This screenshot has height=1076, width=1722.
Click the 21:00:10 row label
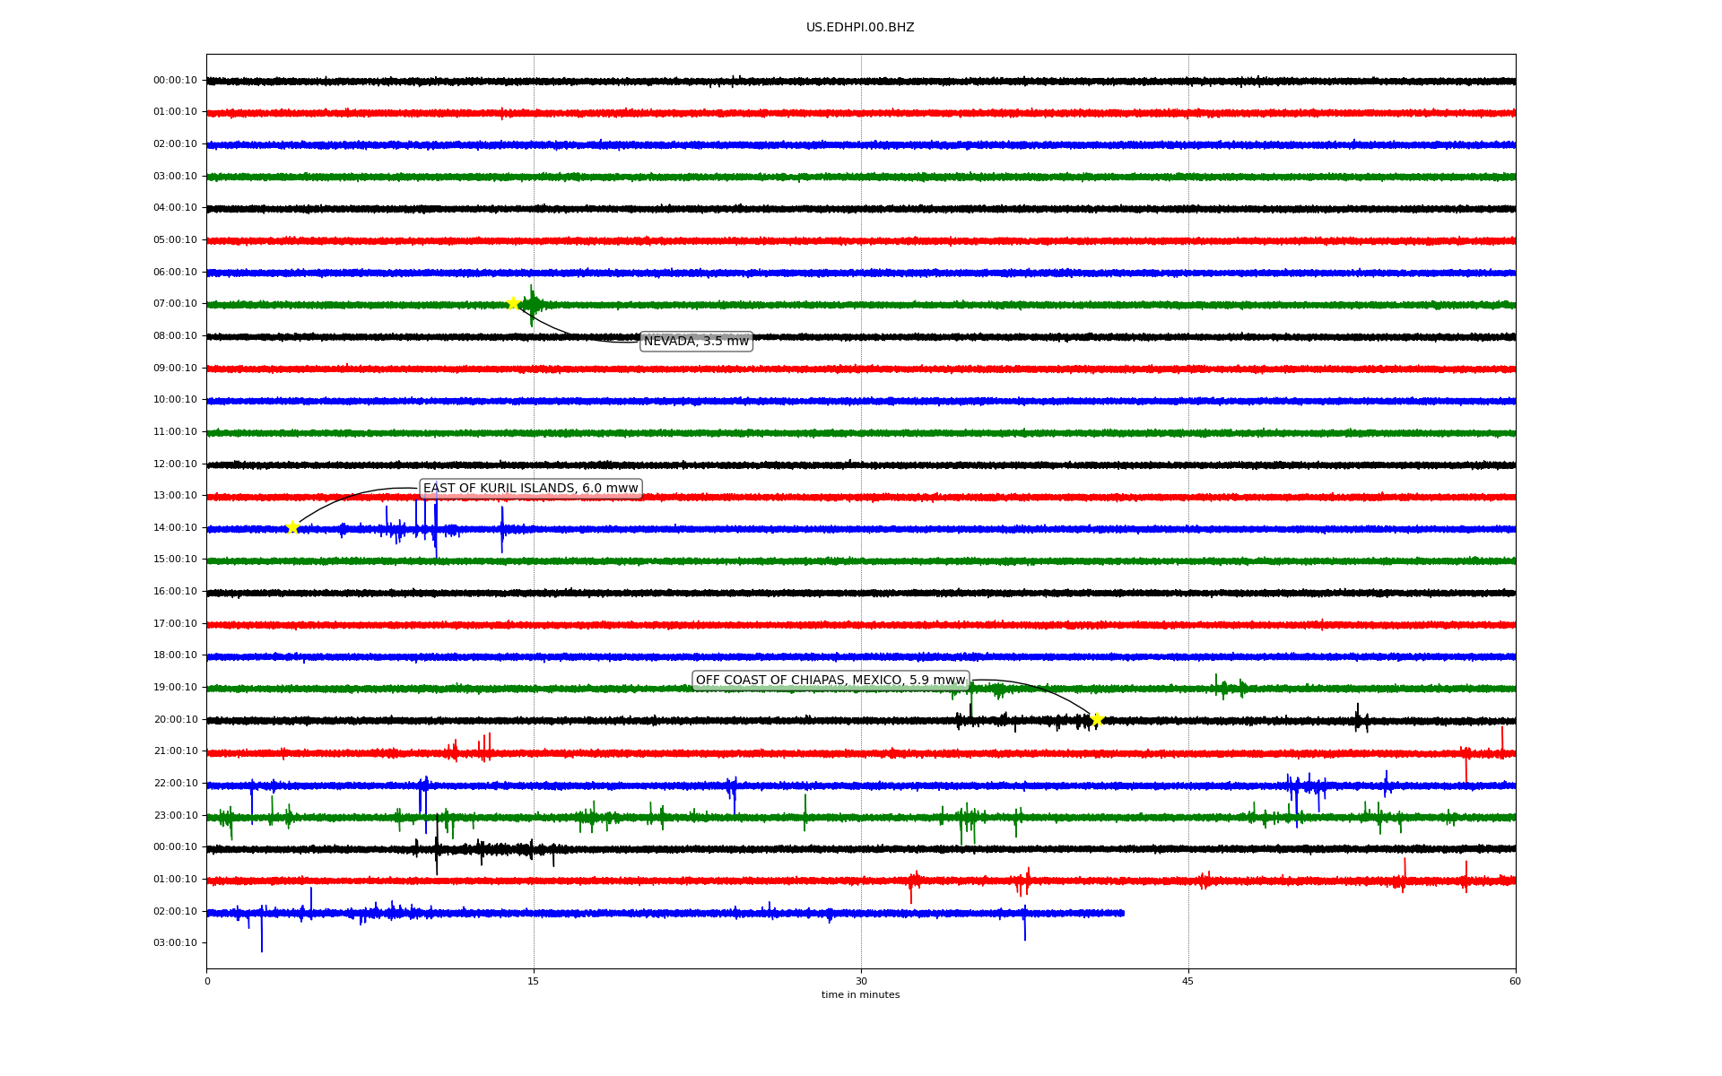click(x=175, y=751)
